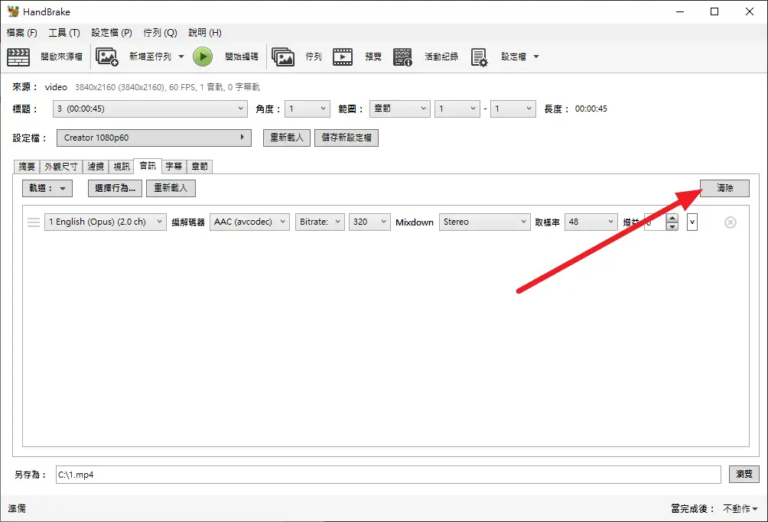Viewport: 768px width, 522px height.
Task: Remove the English audio track
Action: 730,222
